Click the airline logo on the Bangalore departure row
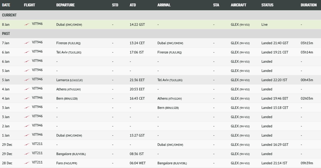The image size is (321, 168). (27, 154)
